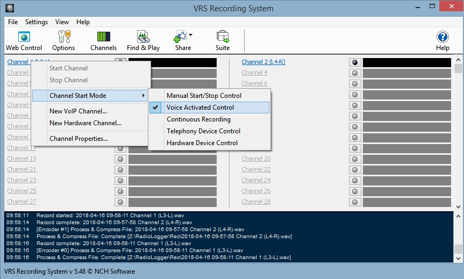The width and height of the screenshot is (464, 279).
Task: Toggle record button for Channel 22
Action: coord(355,169)
